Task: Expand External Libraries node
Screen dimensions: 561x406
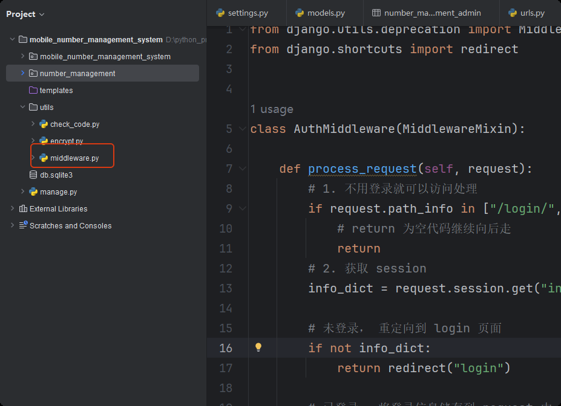Action: click(13, 208)
